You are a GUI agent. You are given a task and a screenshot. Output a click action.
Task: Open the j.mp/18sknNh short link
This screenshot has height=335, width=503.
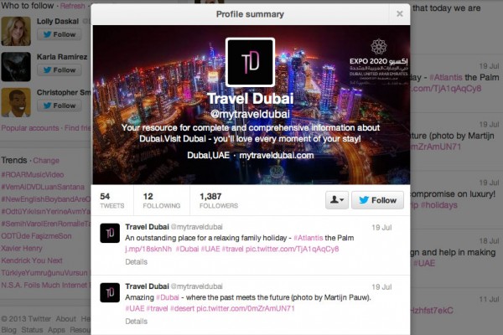click(x=148, y=249)
